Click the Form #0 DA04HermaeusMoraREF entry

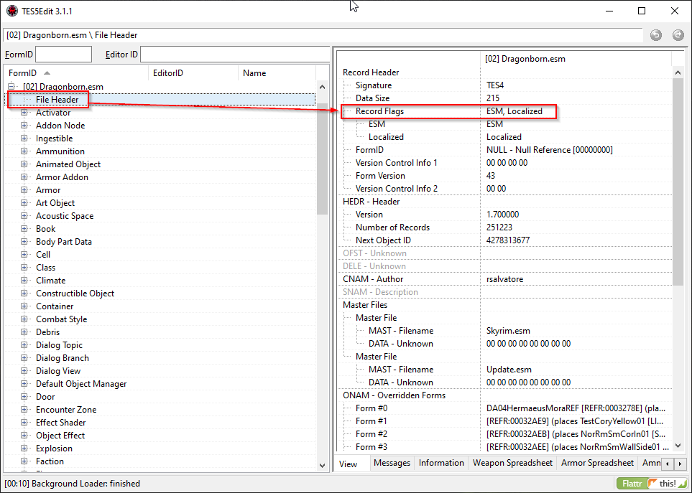(x=576, y=408)
